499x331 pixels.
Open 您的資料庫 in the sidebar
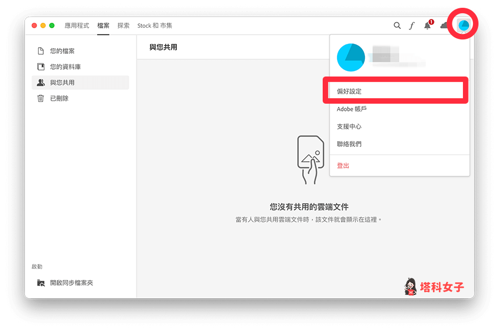(80, 67)
